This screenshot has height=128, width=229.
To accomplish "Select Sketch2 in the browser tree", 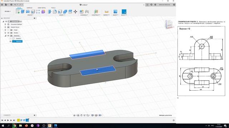I will pos(18,41).
